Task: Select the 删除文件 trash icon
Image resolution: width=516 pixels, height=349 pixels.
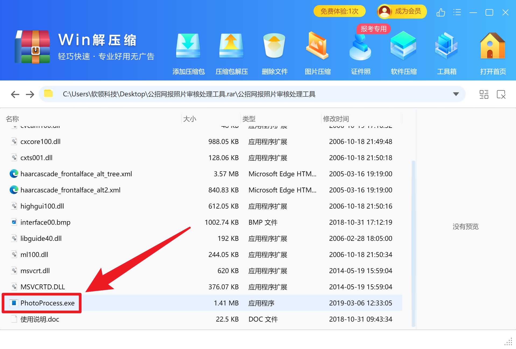Action: point(274,46)
